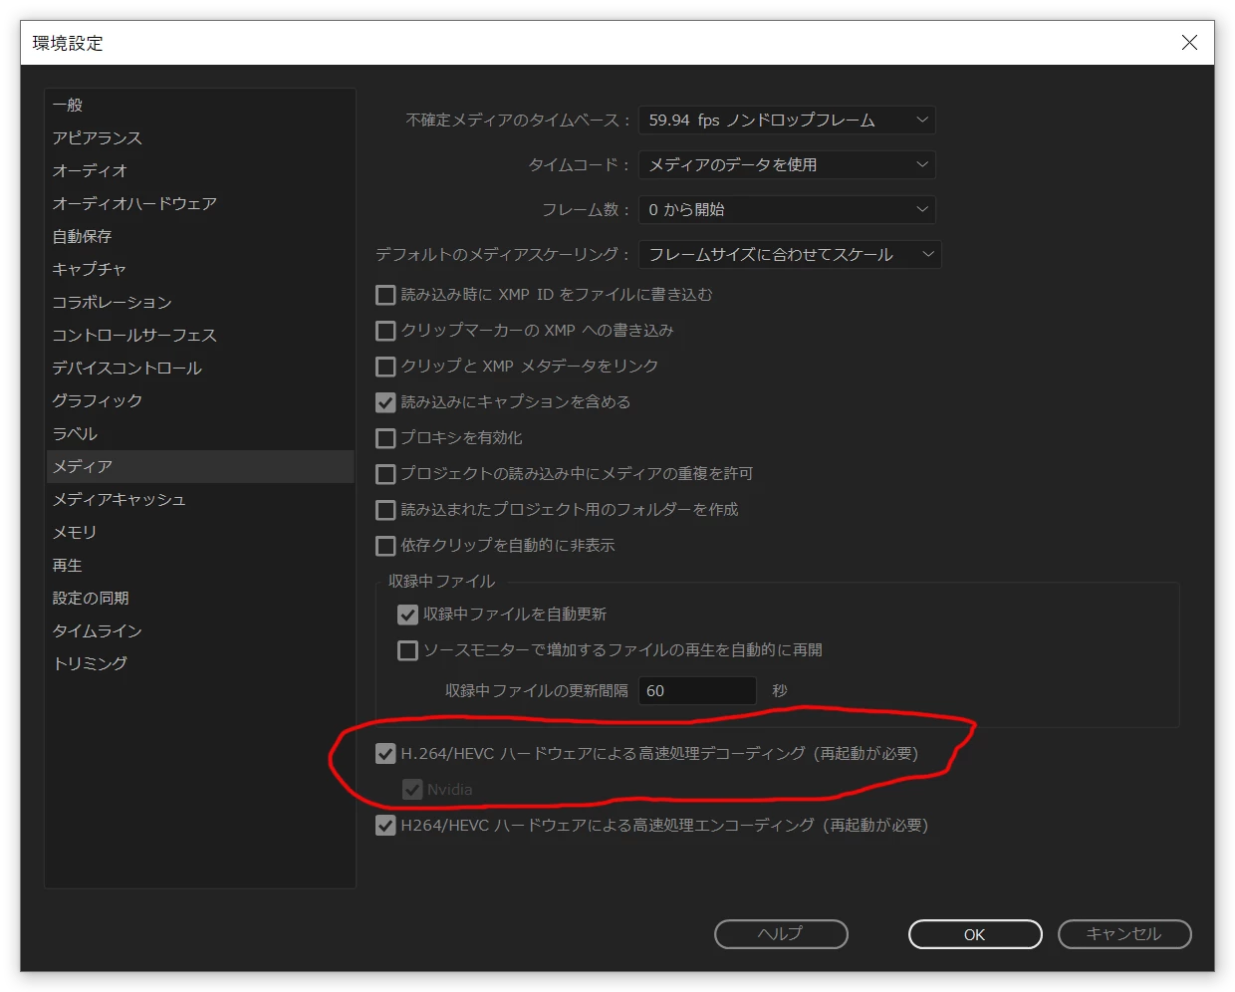Uncheck H264/HEVC hardware encoding checkbox
The image size is (1235, 992).
pyautogui.click(x=385, y=826)
